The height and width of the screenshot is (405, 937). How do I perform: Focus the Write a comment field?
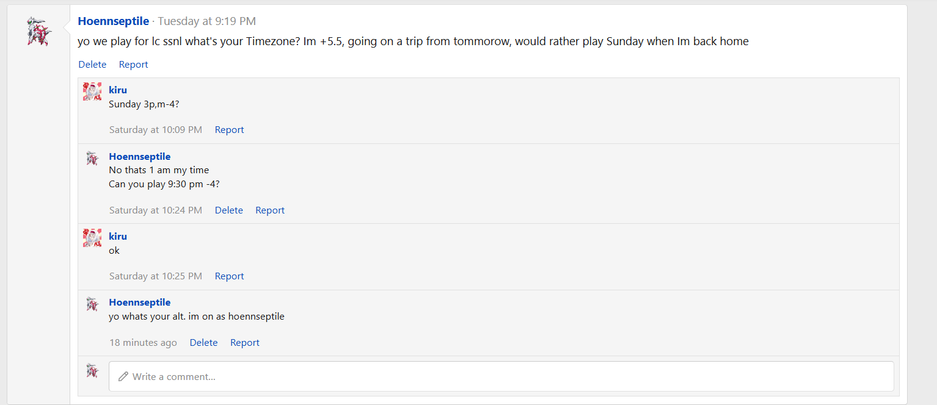pos(501,376)
